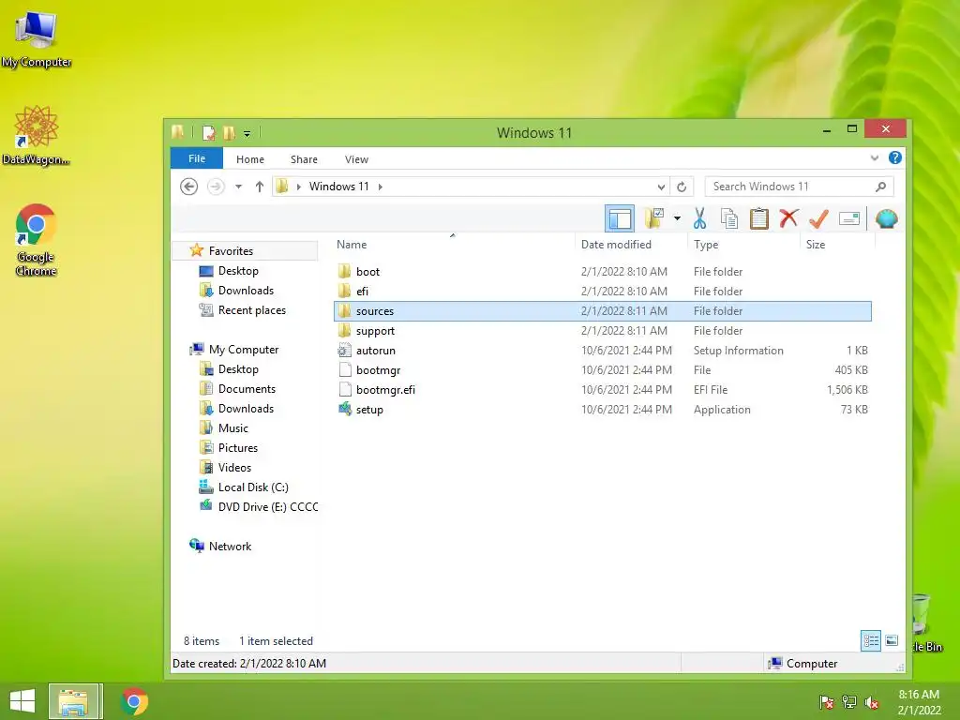Click the Cut scissors icon
Screen dimensions: 960x720
(699, 217)
